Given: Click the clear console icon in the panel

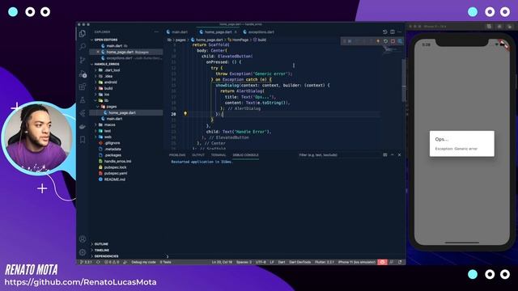Looking at the screenshot, I should coord(385,154).
